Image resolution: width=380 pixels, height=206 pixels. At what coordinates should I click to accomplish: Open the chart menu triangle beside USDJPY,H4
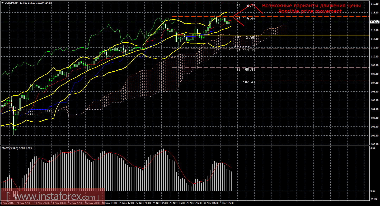pyautogui.click(x=2, y=3)
